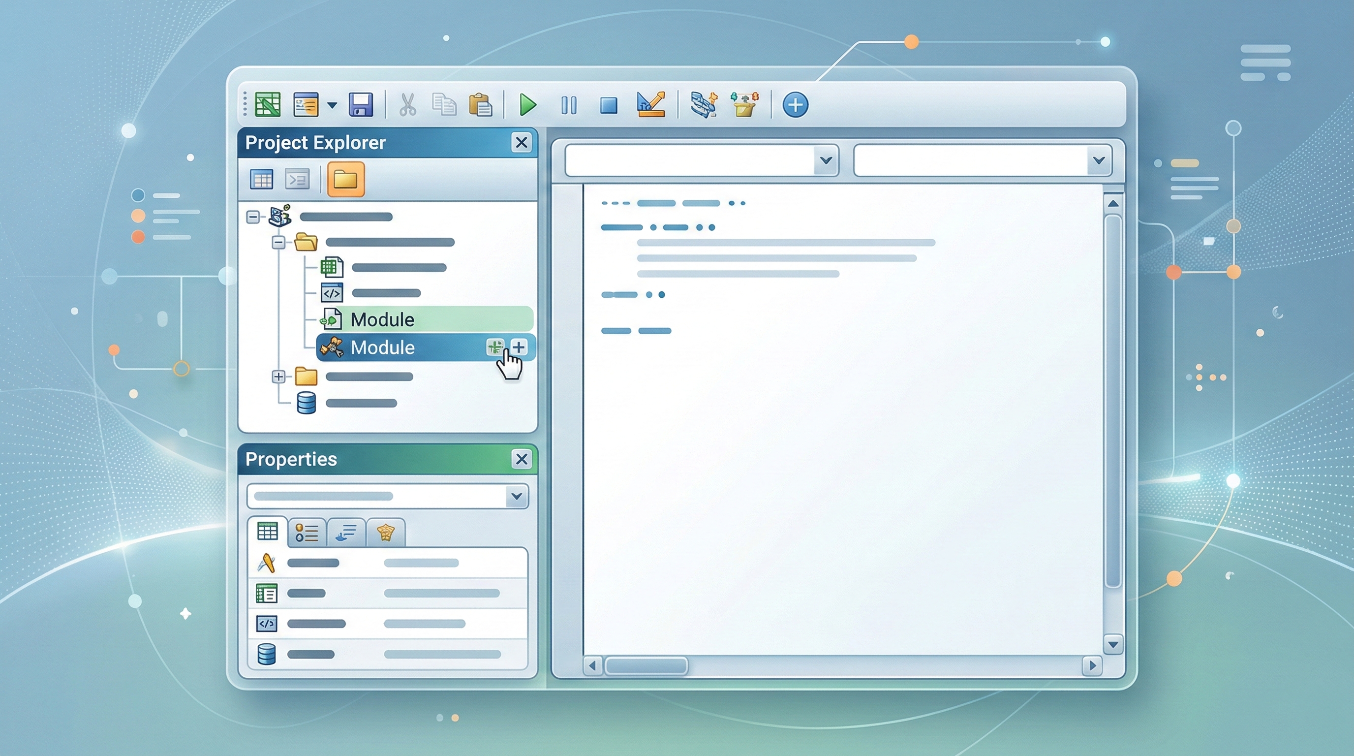Image resolution: width=1354 pixels, height=756 pixels.
Task: Select the grid tab in Properties
Action: pyautogui.click(x=268, y=532)
